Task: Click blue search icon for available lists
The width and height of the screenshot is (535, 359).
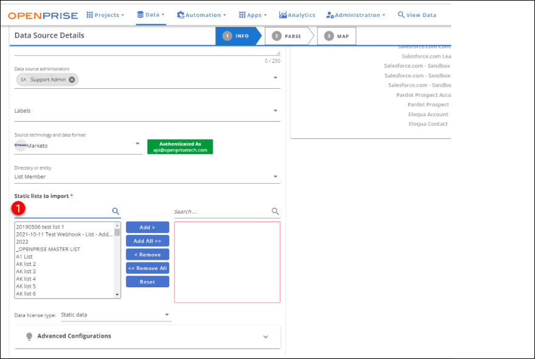Action: click(x=116, y=211)
